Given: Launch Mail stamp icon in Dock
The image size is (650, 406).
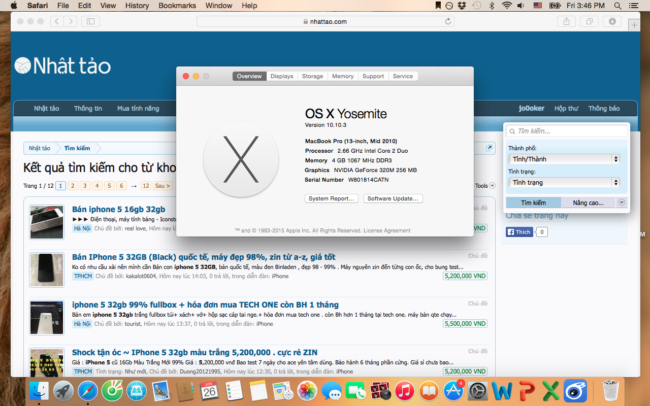Looking at the screenshot, I should coord(161,391).
